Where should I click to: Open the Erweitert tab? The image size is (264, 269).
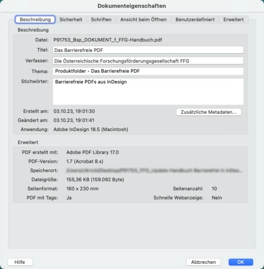(234, 19)
